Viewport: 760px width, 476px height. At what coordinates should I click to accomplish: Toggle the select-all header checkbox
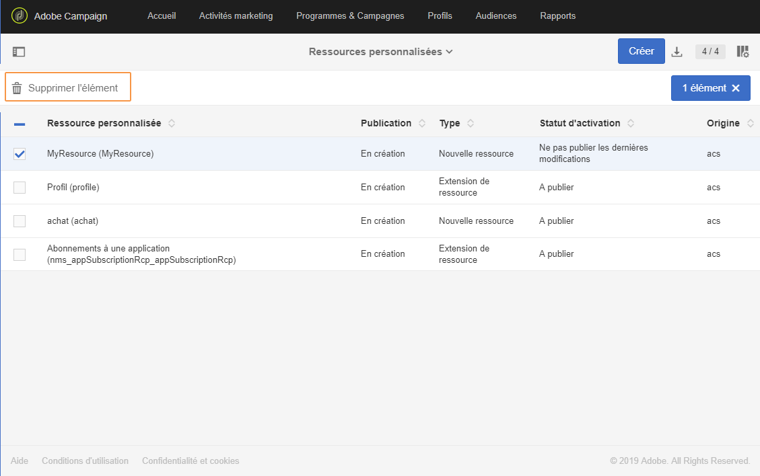click(x=20, y=124)
